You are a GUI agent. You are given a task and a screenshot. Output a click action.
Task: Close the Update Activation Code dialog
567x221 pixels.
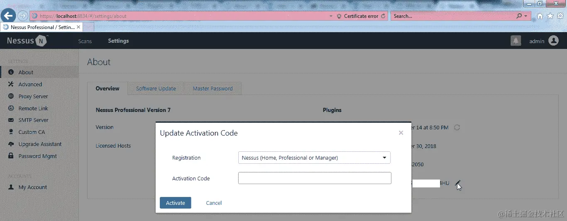401,133
